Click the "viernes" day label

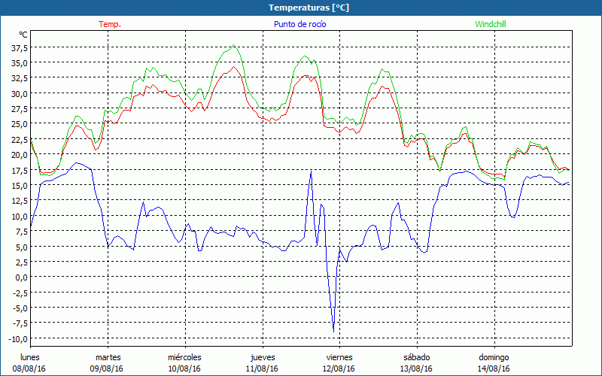pos(339,356)
